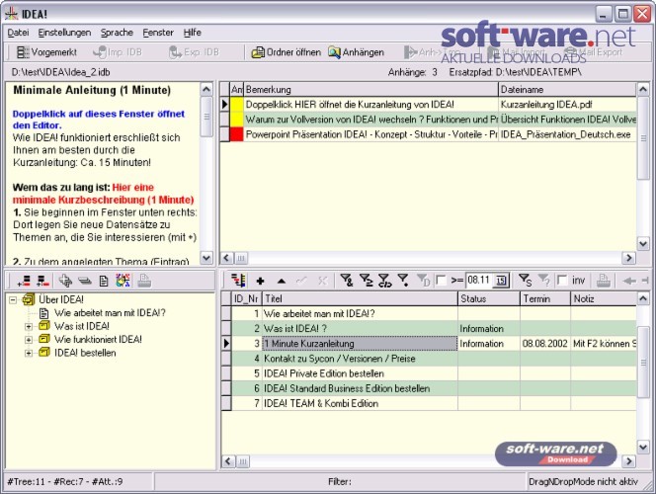Select record 'IDEA! TEAM & Kombi Edition'
This screenshot has height=494, width=656.
point(435,403)
